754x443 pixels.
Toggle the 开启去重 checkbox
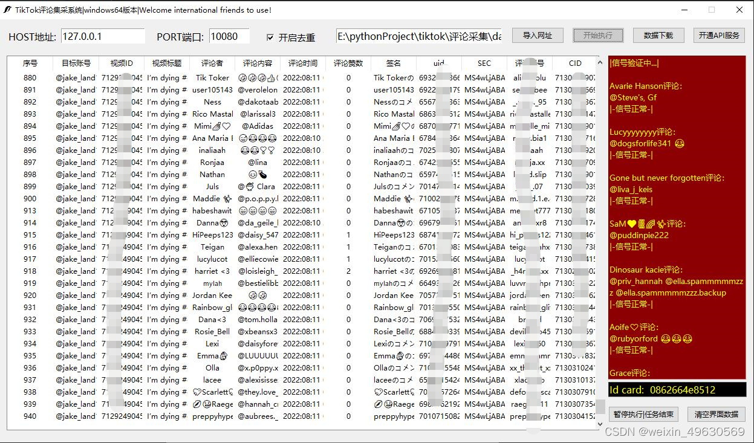click(x=270, y=37)
